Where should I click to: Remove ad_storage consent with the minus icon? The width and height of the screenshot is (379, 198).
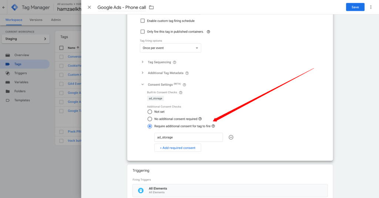click(x=231, y=137)
